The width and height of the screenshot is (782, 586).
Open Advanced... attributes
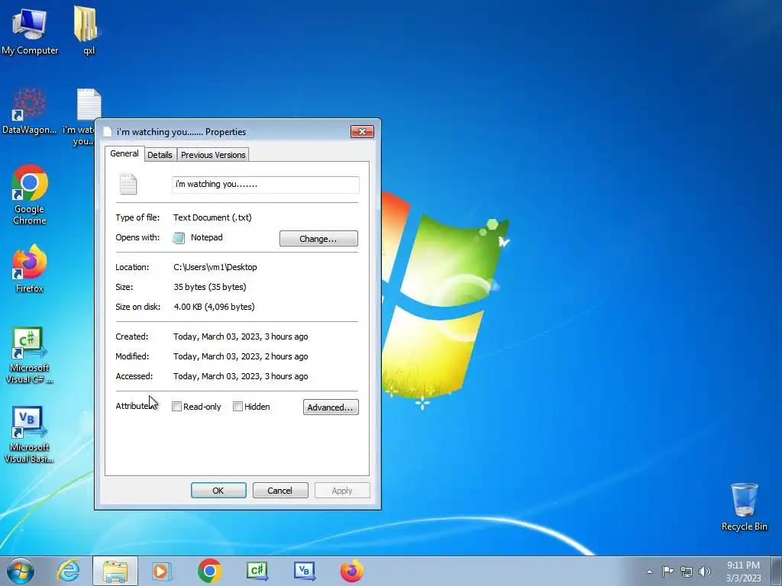pyautogui.click(x=331, y=407)
